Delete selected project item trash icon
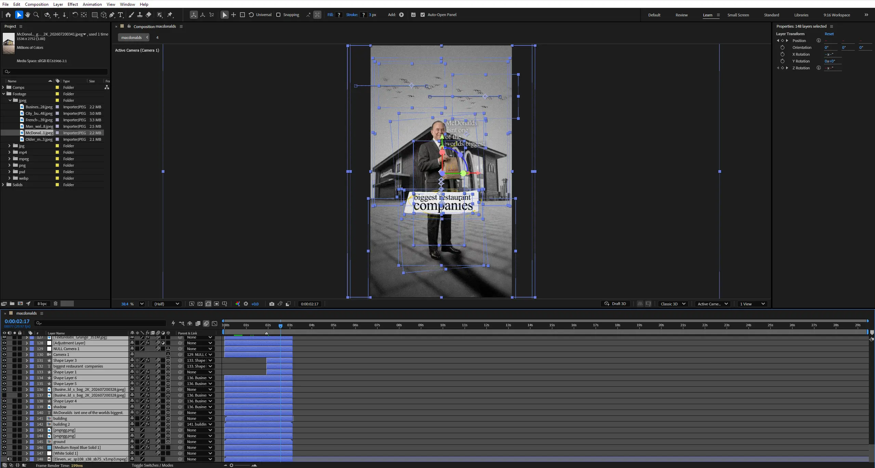This screenshot has width=875, height=468. click(x=55, y=303)
